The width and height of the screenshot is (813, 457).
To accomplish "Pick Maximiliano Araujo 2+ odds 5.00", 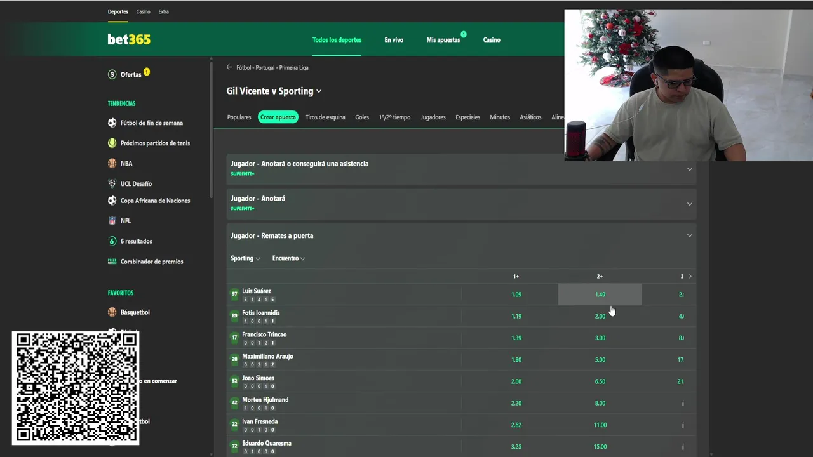I will tap(600, 360).
